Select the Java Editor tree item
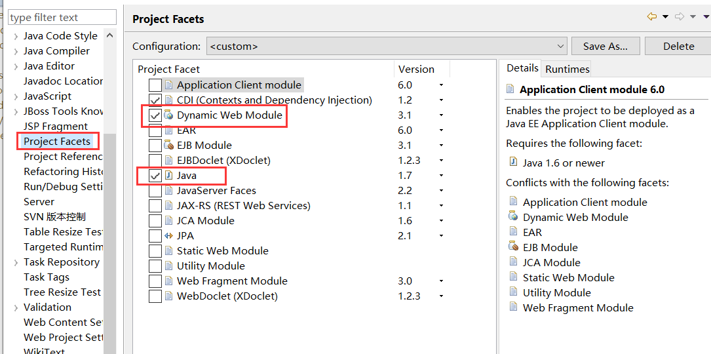 pos(49,66)
